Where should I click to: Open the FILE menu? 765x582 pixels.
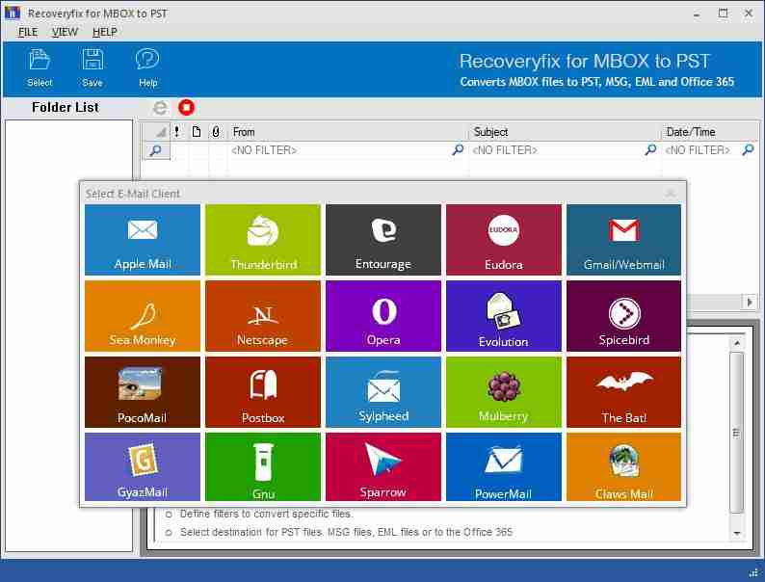pyautogui.click(x=28, y=32)
